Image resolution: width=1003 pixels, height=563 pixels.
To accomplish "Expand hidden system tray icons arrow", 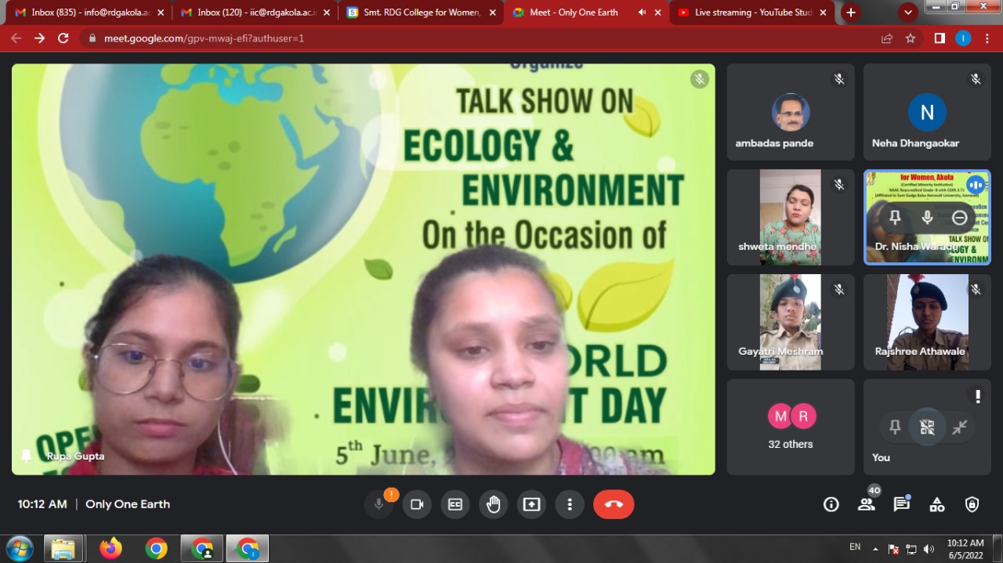I will [x=876, y=549].
